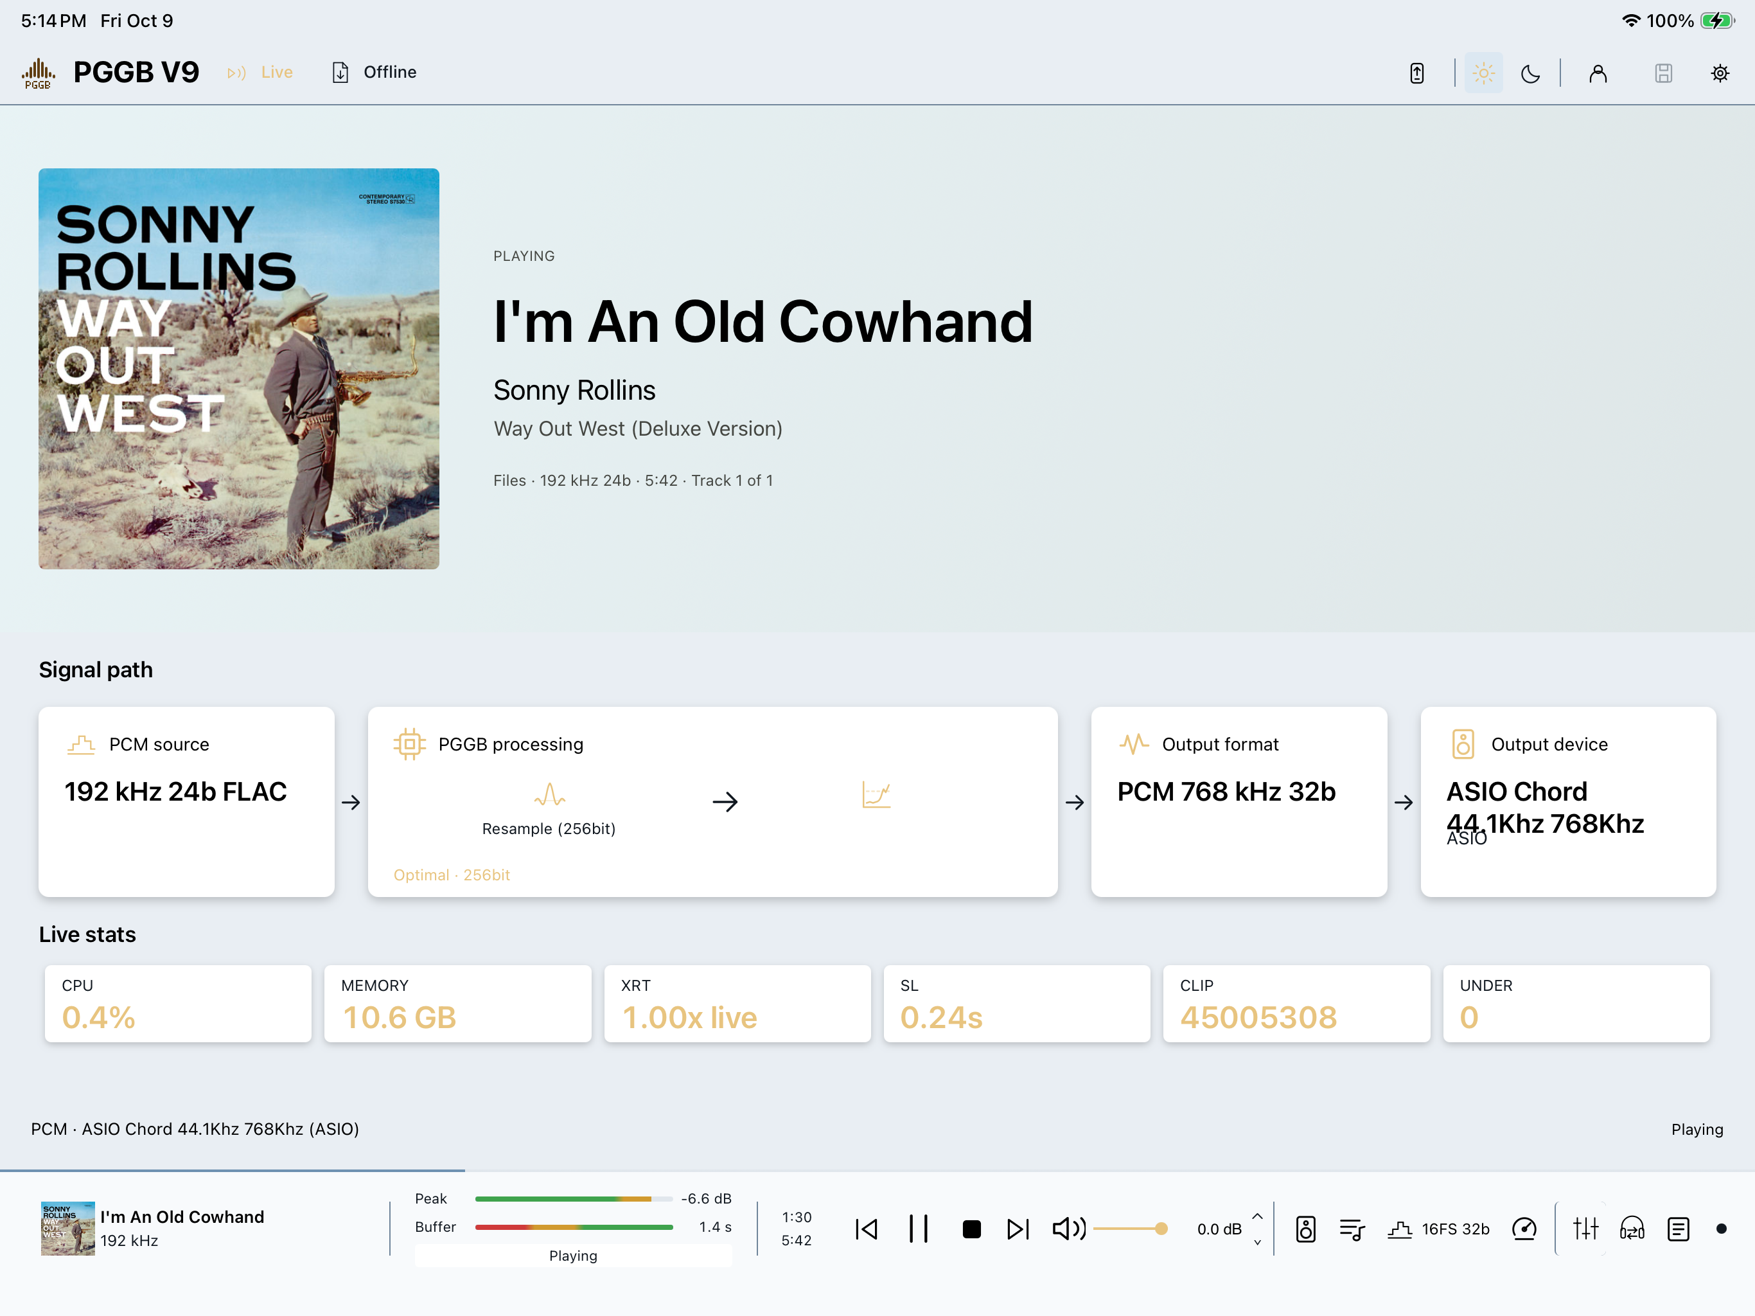This screenshot has height=1316, width=1755.
Task: Click the save disk icon
Action: coord(1663,73)
